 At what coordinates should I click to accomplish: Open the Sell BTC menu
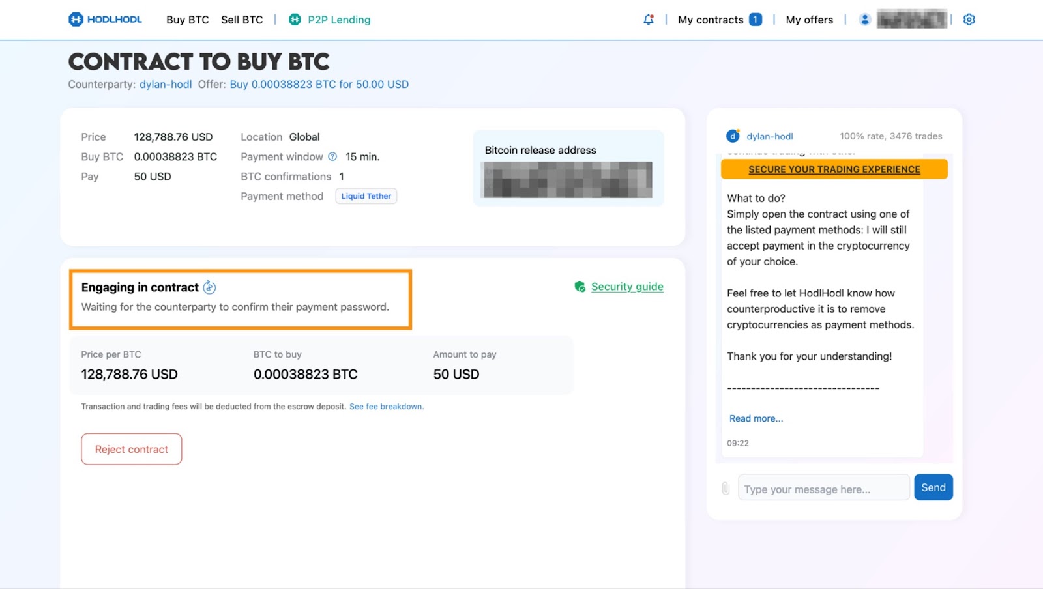click(x=242, y=20)
